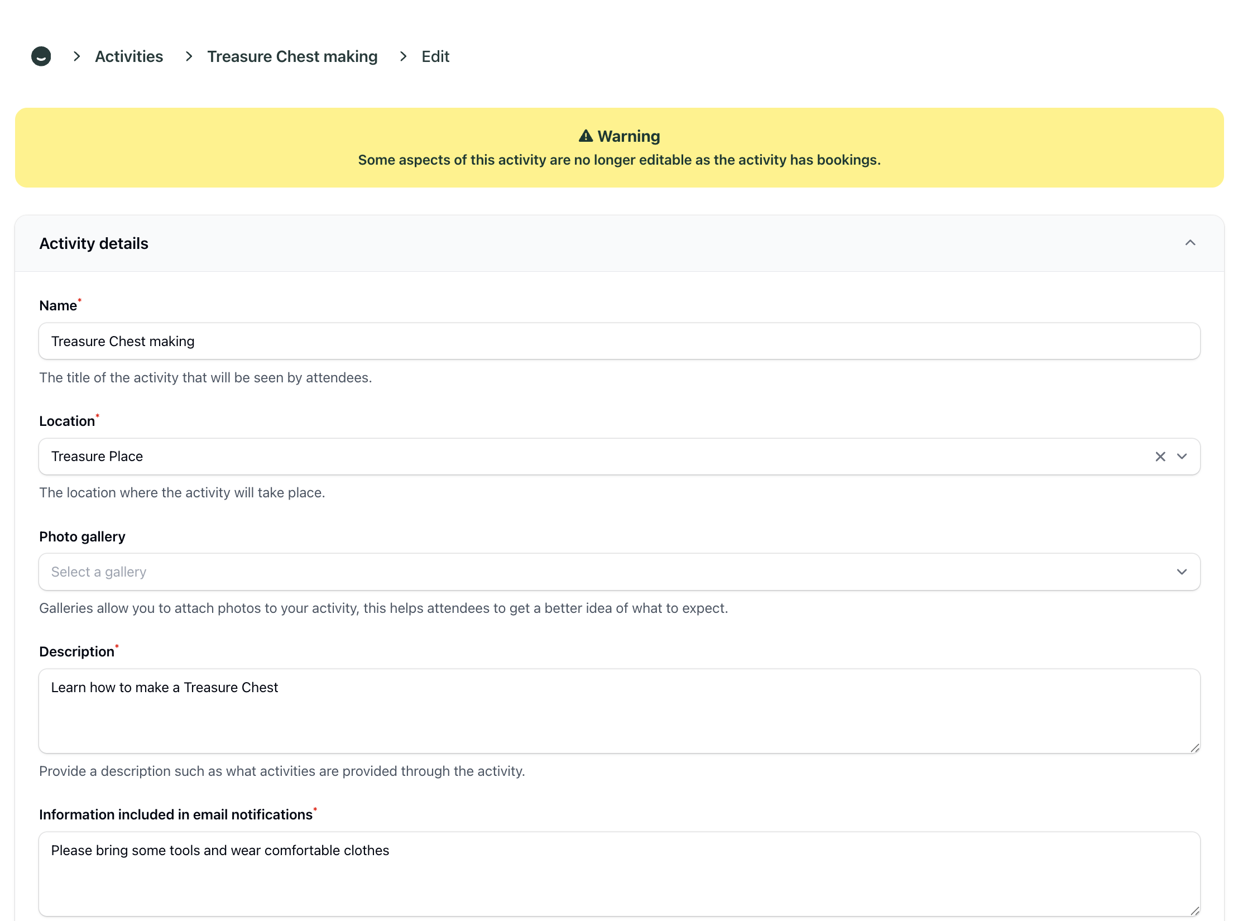Click the chevron before Edit breadcrumb
The height and width of the screenshot is (921, 1238).
(403, 56)
